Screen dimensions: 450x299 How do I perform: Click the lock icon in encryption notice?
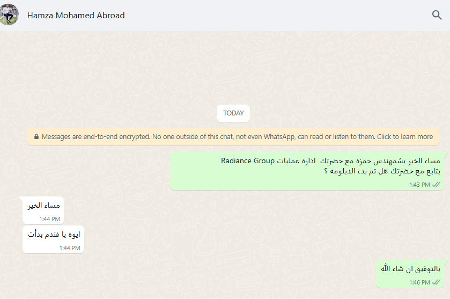(x=36, y=137)
